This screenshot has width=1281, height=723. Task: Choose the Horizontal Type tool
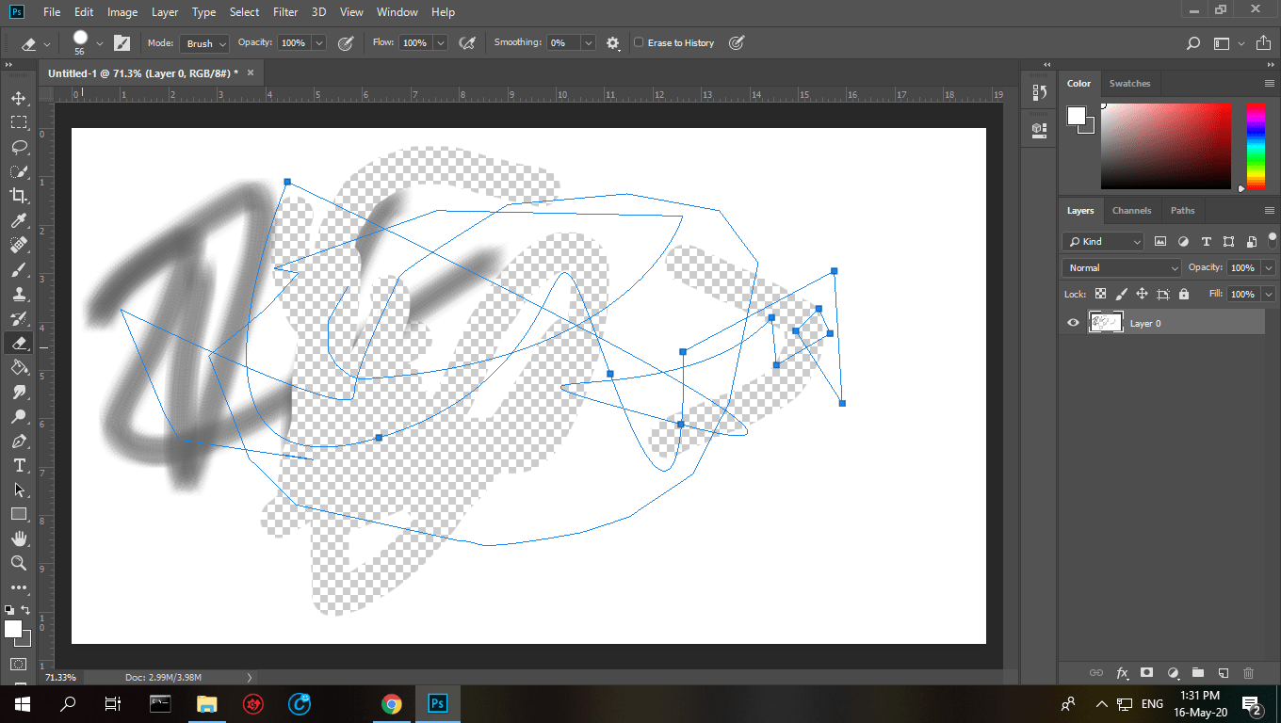tap(19, 465)
